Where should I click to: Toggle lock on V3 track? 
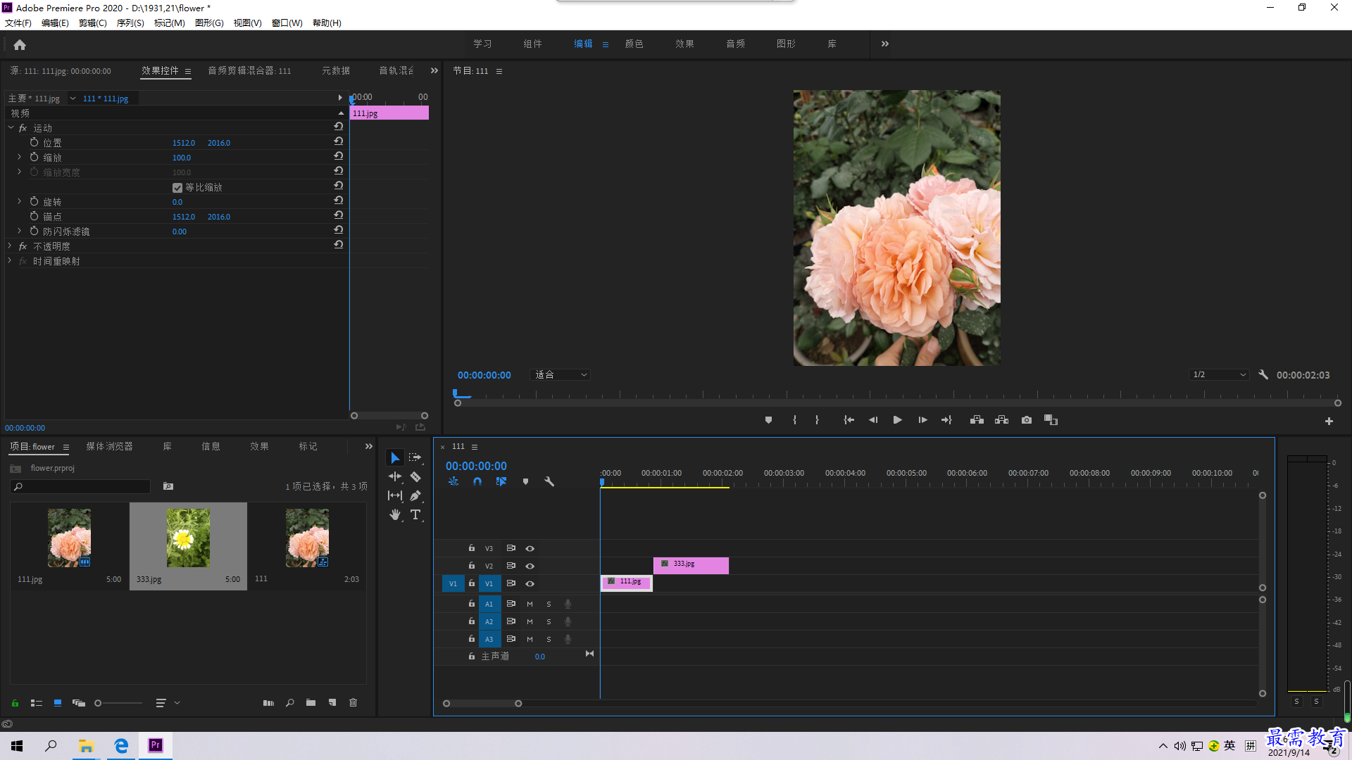pyautogui.click(x=472, y=547)
